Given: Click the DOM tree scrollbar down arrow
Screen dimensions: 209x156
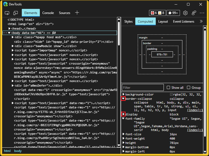Looking at the screenshot, I should [x=119, y=145].
